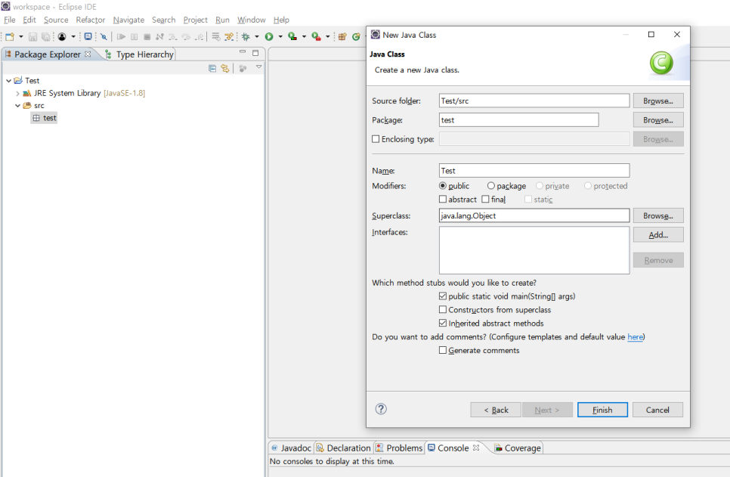
Task: Click the Step Return toolbar icon
Action: pos(200,37)
